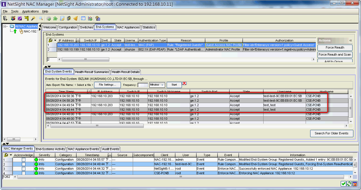Switch to NAC Appliance Events tab
361x190 pixels.
coord(84,149)
